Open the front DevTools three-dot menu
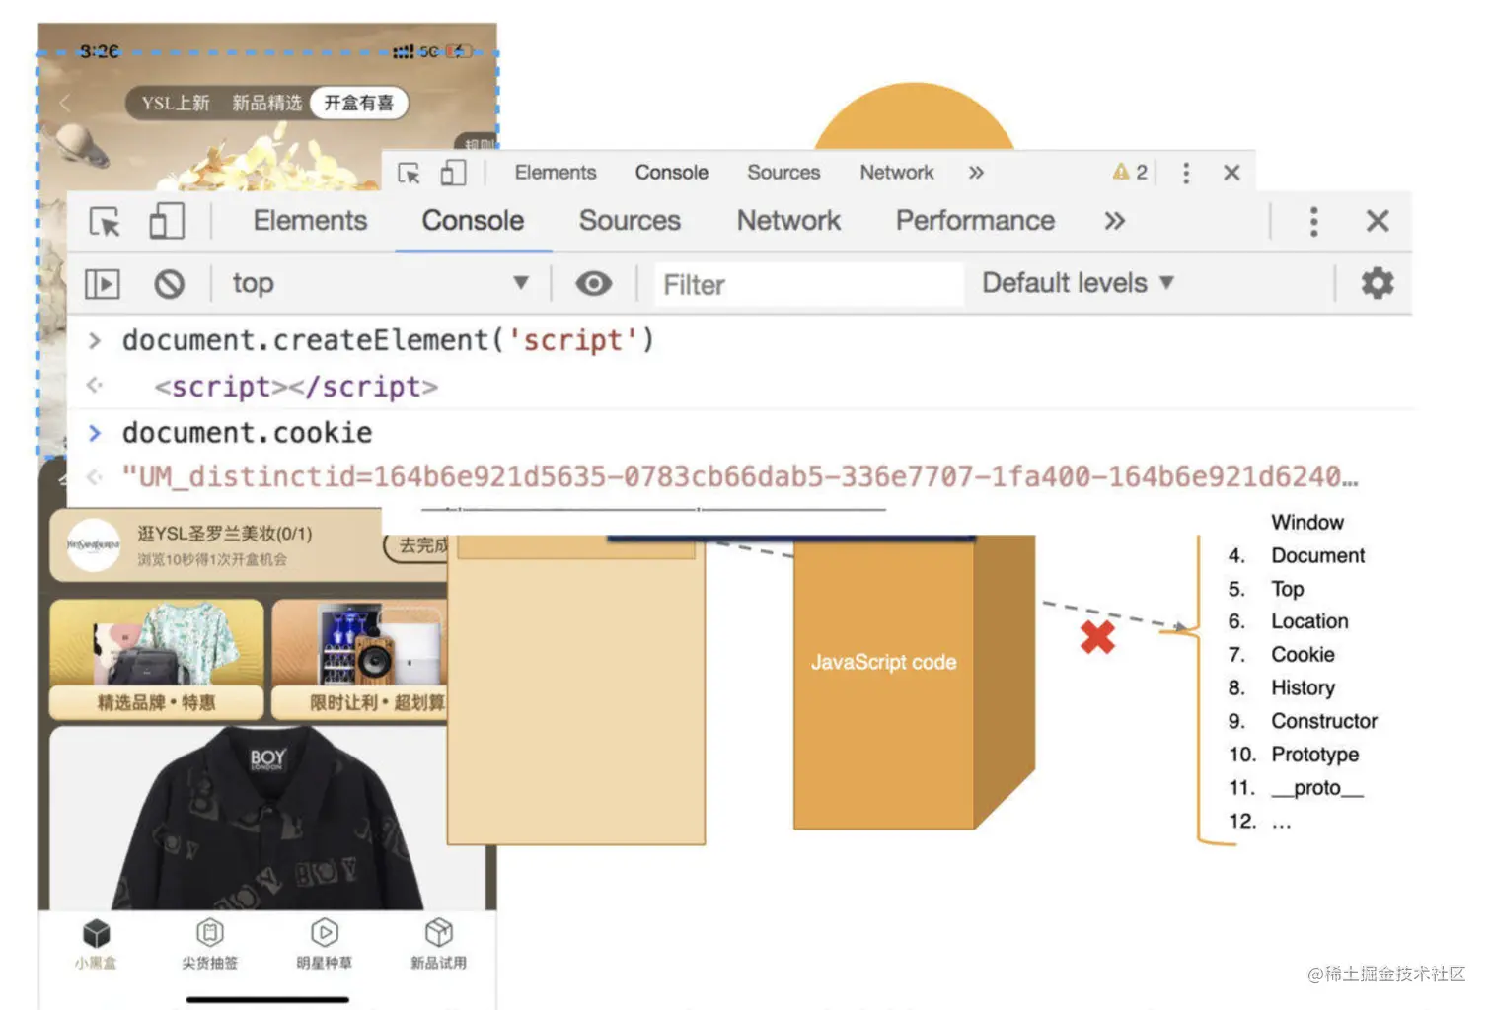The height and width of the screenshot is (1010, 1492). coord(1313,222)
